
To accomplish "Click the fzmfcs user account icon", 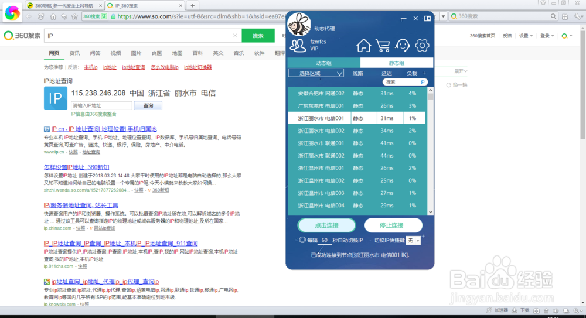I will [298, 45].
